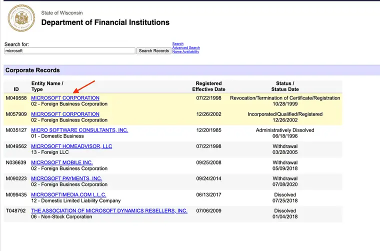Click the status date 07/25/2018
The height and width of the screenshot is (251, 380).
[285, 201]
